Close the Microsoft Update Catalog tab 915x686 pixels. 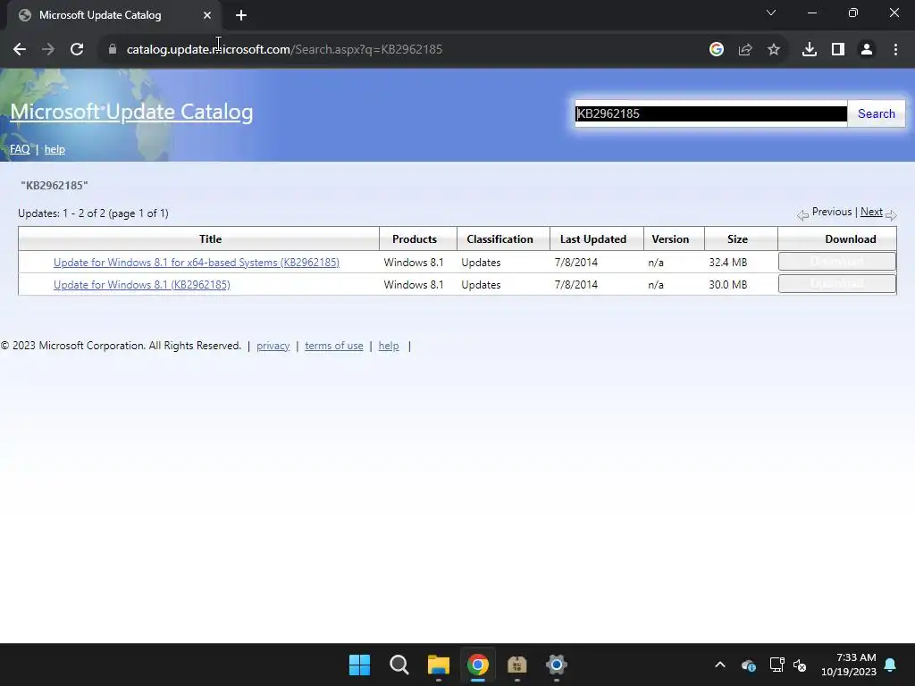[x=207, y=15]
